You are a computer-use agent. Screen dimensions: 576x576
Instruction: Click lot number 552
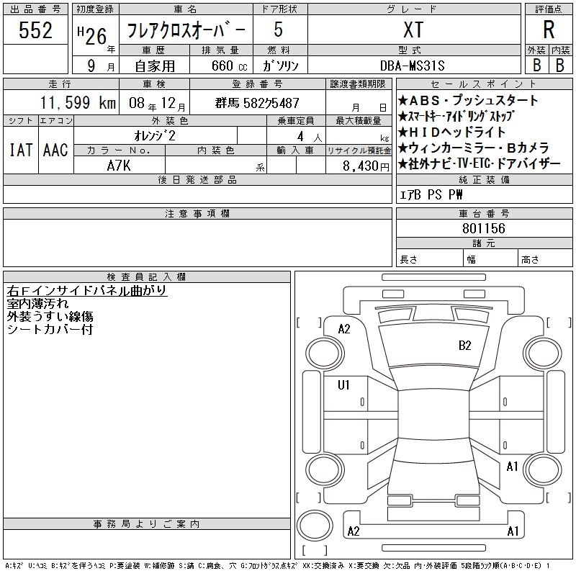coord(35,30)
